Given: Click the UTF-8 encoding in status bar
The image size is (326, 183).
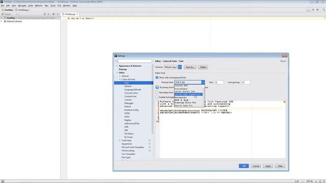Looking at the screenshot, I should click(x=309, y=181).
